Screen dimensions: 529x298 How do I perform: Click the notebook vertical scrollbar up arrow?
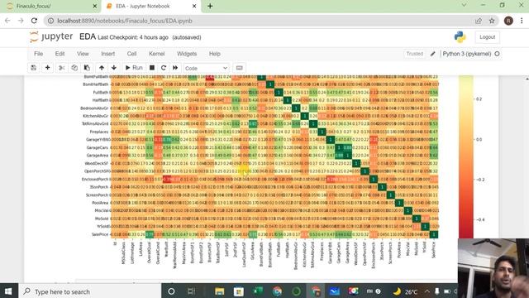tap(527, 79)
